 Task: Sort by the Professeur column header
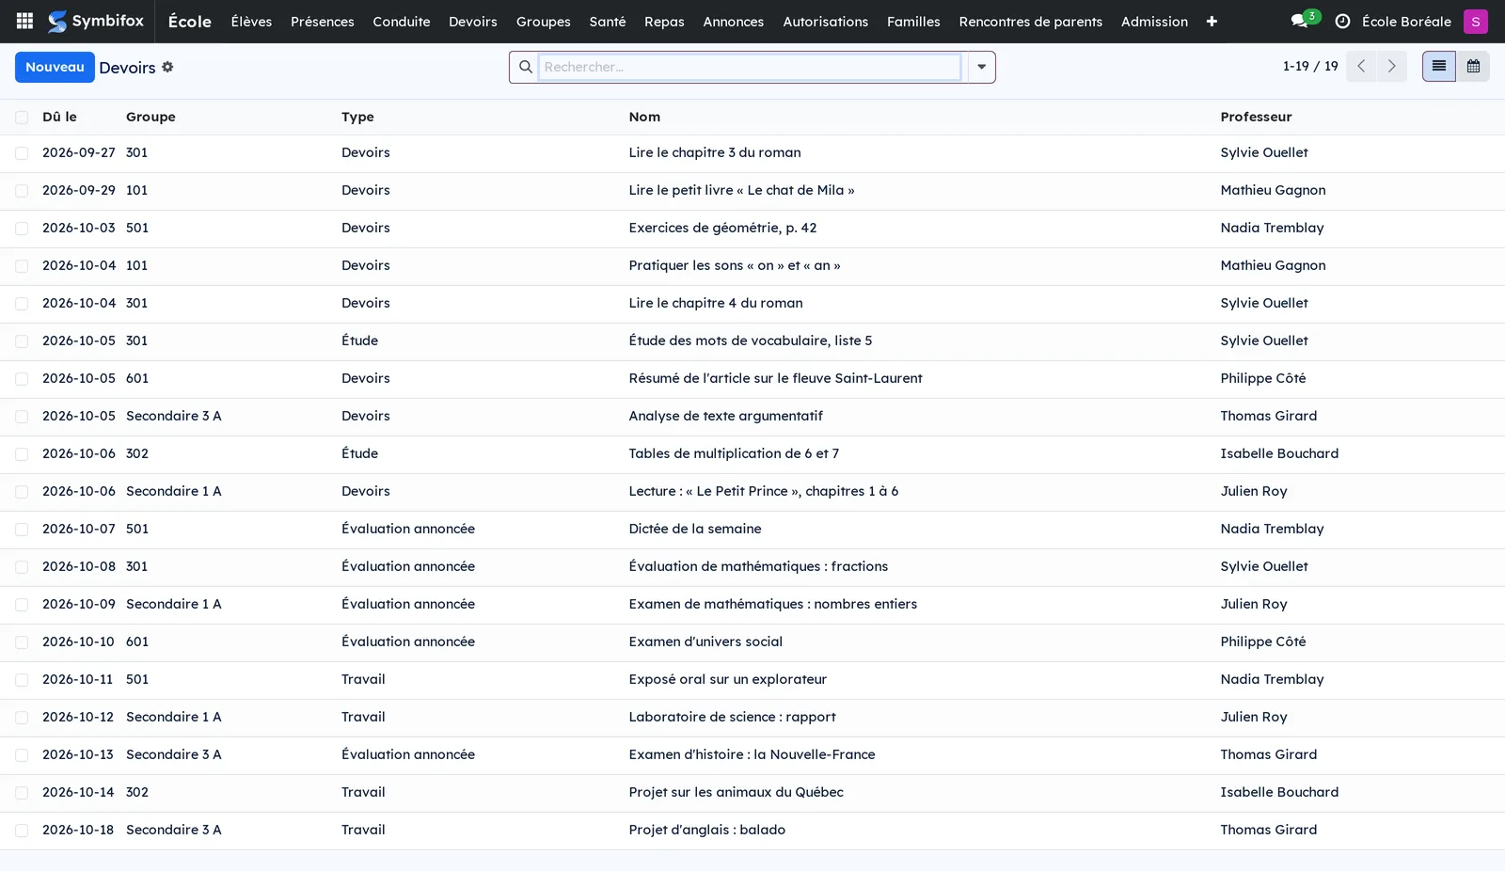pos(1256,117)
